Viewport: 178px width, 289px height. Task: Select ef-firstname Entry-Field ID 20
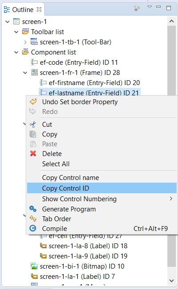point(90,83)
